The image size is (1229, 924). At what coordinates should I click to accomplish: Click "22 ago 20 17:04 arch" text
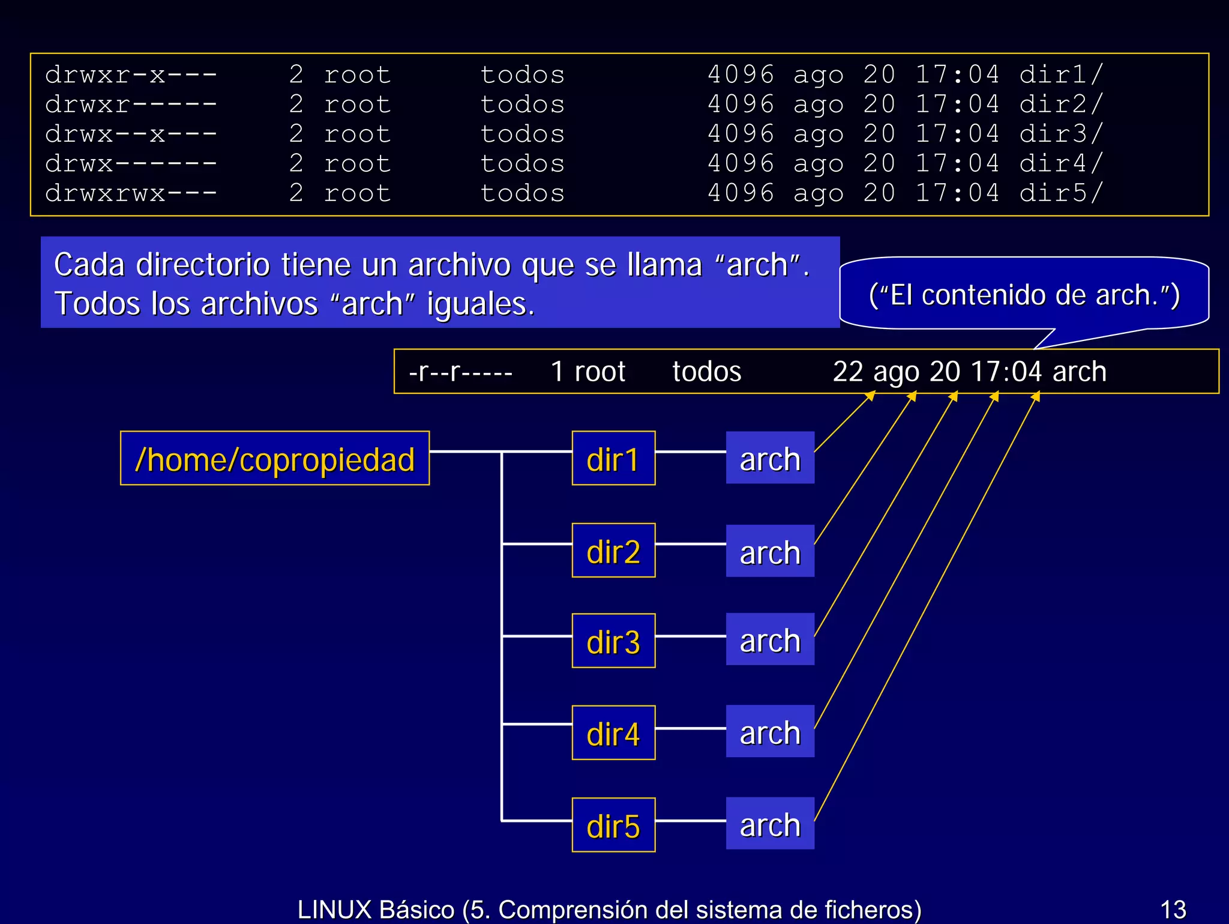click(x=970, y=372)
